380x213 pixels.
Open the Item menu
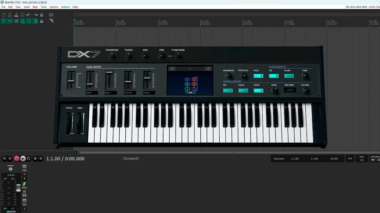tap(35, 7)
